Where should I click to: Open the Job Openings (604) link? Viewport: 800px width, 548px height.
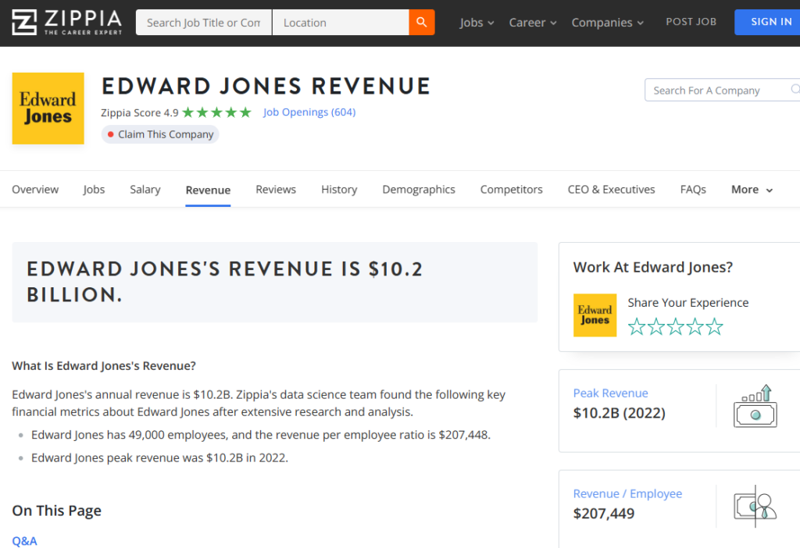pyautogui.click(x=309, y=112)
